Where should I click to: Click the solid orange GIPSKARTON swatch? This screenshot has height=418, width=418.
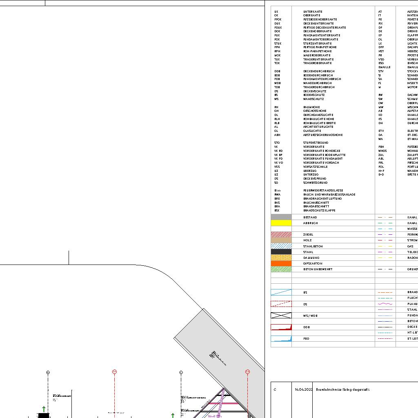281,263
